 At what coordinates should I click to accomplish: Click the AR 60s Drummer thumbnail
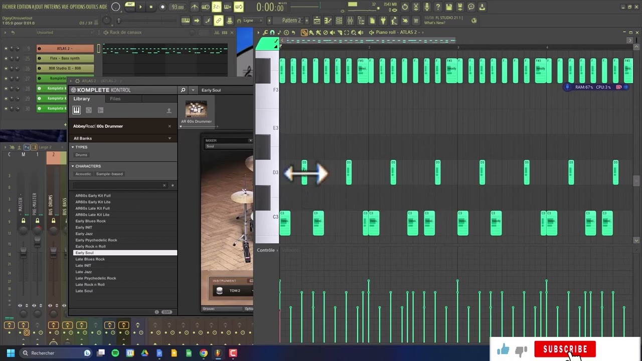[196, 109]
